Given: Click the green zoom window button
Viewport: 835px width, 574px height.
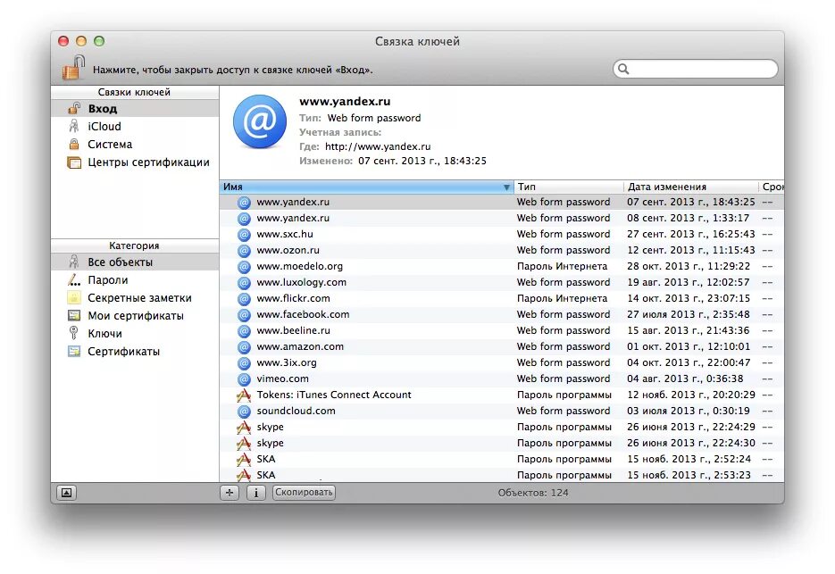Looking at the screenshot, I should [x=99, y=41].
